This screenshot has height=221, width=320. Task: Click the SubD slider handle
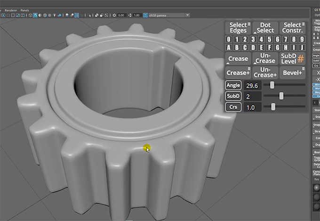pos(281,96)
